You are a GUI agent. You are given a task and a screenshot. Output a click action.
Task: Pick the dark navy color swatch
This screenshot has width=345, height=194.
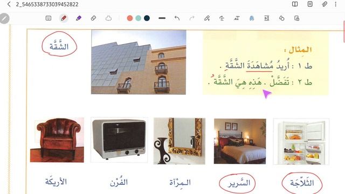[147, 18]
